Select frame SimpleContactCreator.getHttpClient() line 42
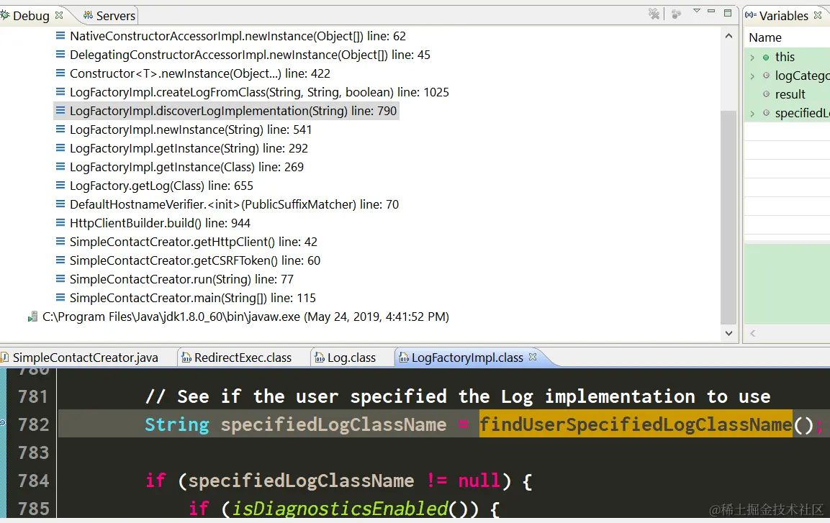The height and width of the screenshot is (523, 830). [193, 242]
